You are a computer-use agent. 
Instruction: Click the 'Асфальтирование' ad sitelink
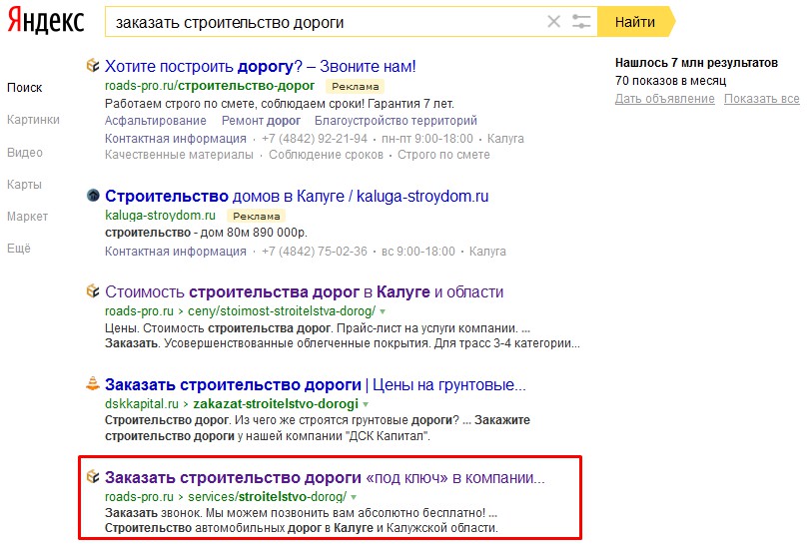(x=157, y=121)
